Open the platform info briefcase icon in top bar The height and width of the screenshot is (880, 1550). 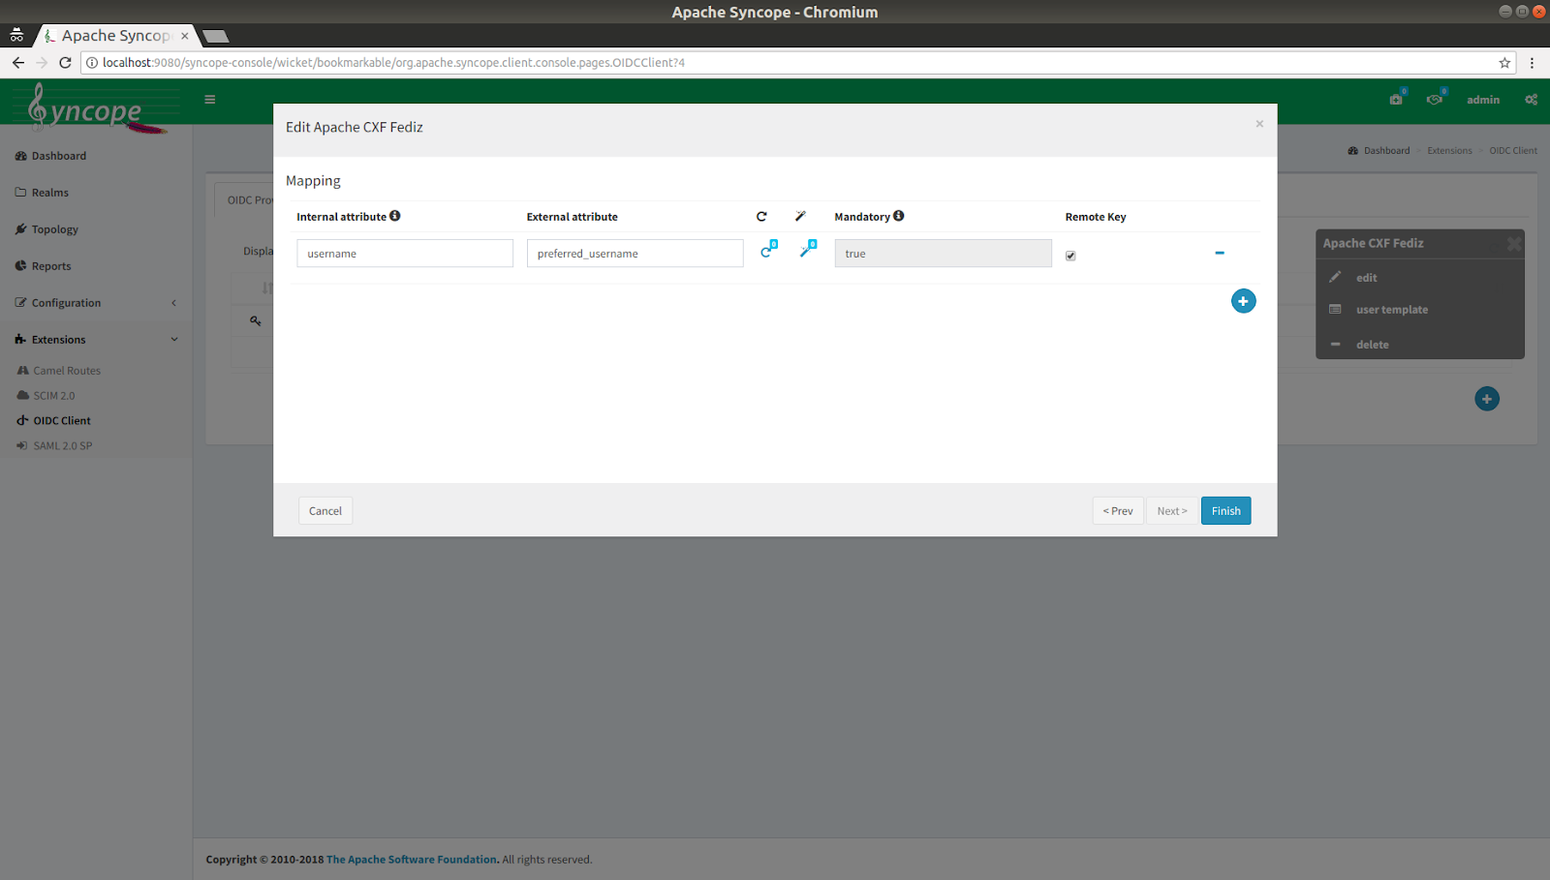click(1395, 99)
